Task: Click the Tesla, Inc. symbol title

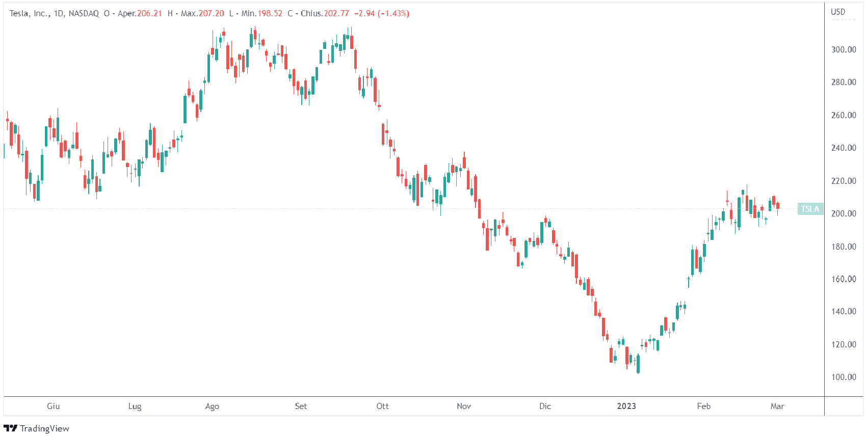Action: click(x=29, y=13)
